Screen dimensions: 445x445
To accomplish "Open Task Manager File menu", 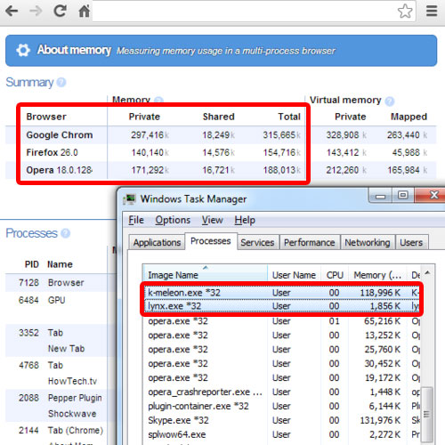I will pos(136,220).
